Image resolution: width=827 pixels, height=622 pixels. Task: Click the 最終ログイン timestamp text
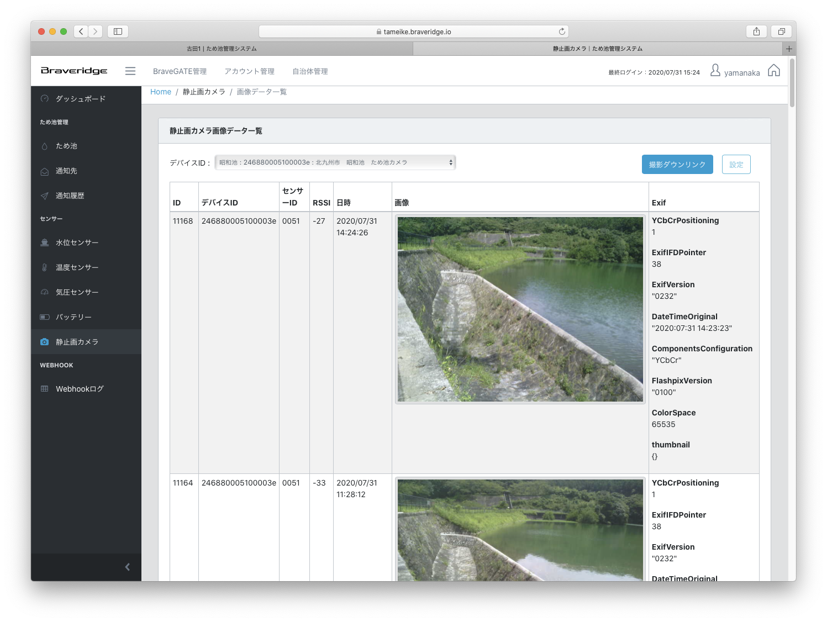[654, 72]
